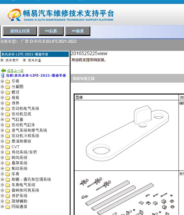The image size is (184, 215).
Task: Click the 菜单展开 expand-menu icon
Action: point(2,60)
